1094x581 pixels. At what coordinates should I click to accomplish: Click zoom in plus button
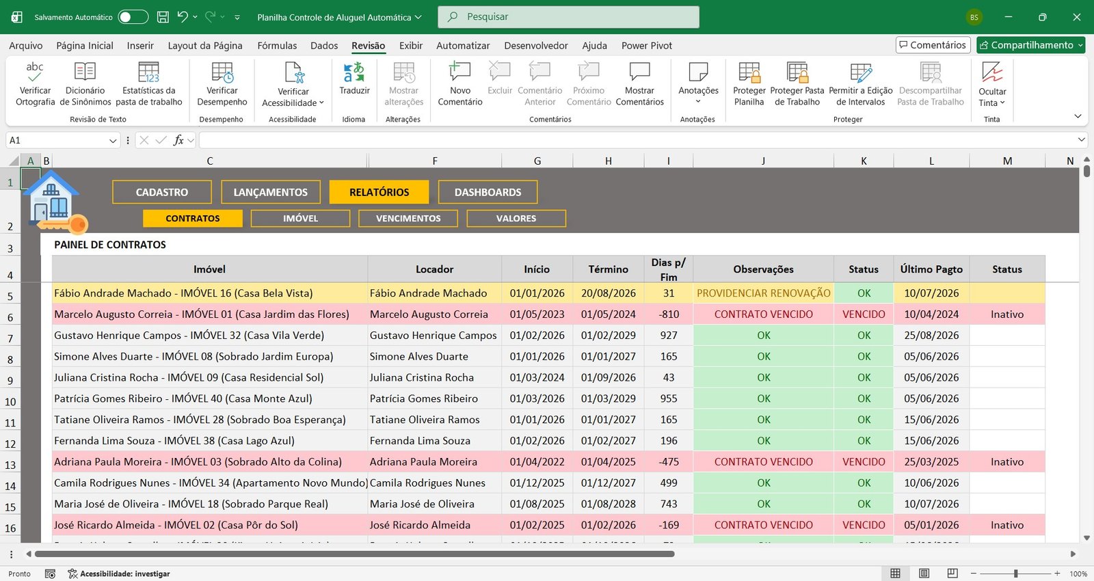(x=1057, y=573)
